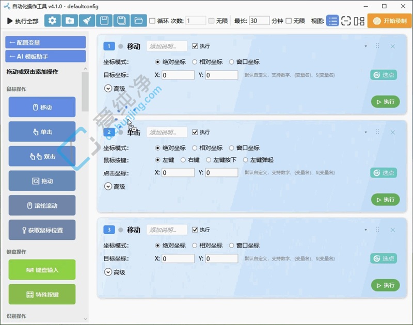Open settings gear in toolbar
This screenshot has height=325, width=413.
pyautogui.click(x=53, y=21)
